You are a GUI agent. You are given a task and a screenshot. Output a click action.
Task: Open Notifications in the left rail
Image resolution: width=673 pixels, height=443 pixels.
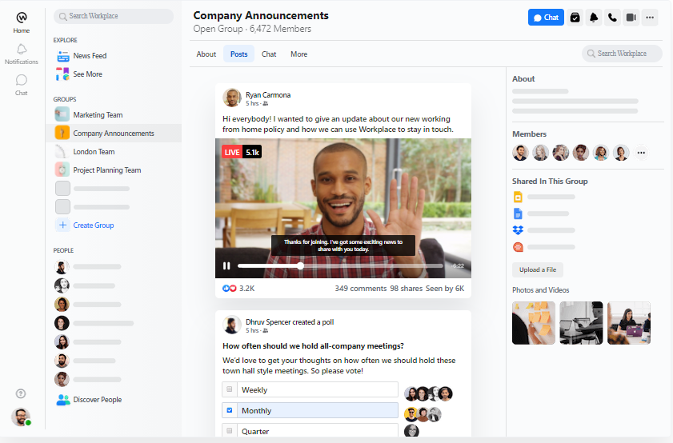22,54
